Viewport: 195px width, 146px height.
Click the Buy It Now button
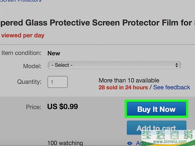[x=156, y=109]
